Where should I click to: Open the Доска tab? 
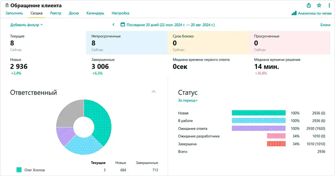pyautogui.click(x=74, y=13)
